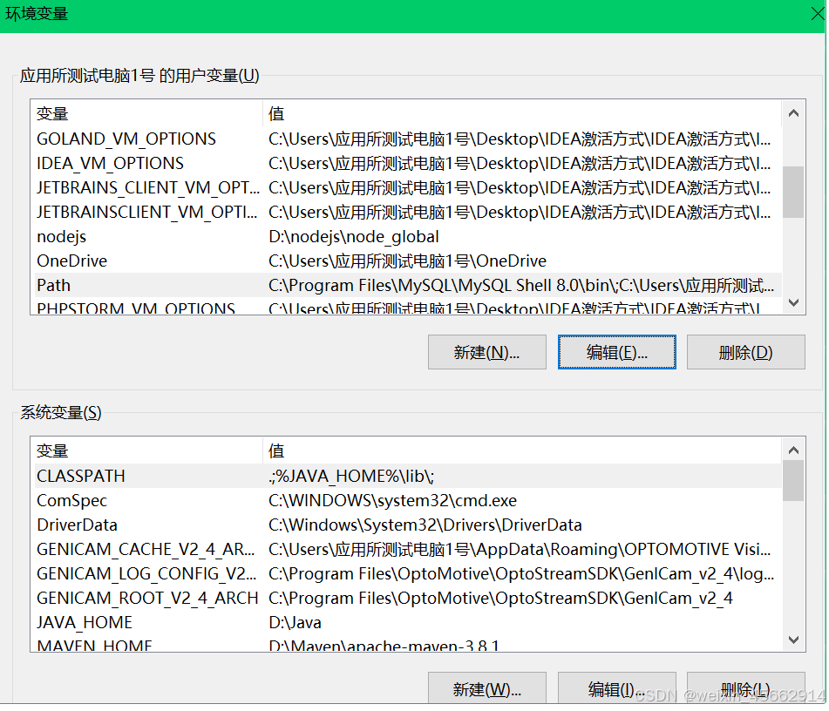Click 删除(L) button for system variables
Screen dimensions: 829x711
pos(745,688)
